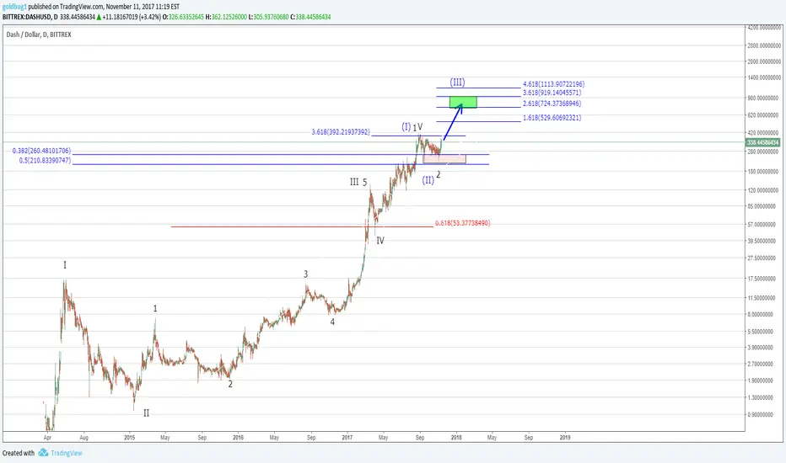Click the 2016 label on the time axis
The height and width of the screenshot is (463, 786).
[238, 438]
